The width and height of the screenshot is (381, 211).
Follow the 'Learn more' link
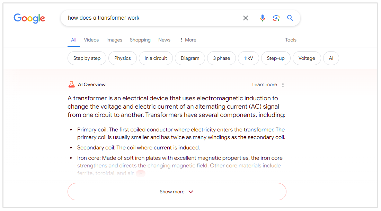tap(264, 84)
